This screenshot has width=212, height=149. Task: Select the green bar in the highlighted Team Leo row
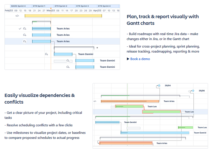(x=161, y=112)
